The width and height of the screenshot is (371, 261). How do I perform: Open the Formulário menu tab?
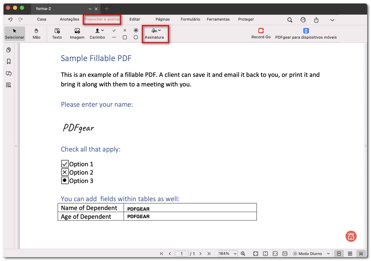pyautogui.click(x=190, y=19)
